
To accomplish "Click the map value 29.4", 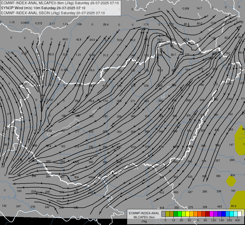I will pos(106,24).
